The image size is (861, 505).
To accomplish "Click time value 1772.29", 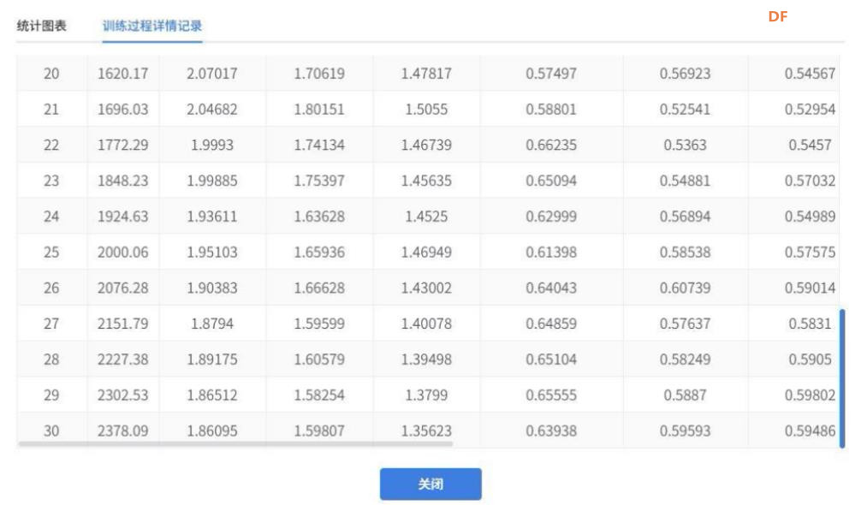I will click(x=123, y=145).
